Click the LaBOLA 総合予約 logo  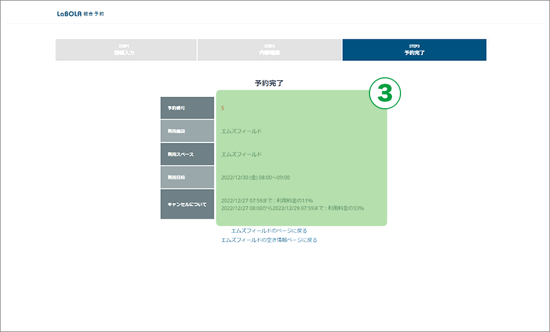(80, 14)
